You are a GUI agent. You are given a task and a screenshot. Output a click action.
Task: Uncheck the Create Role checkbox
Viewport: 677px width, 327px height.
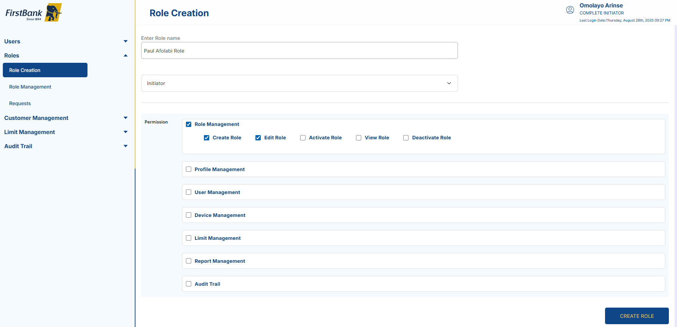(207, 138)
